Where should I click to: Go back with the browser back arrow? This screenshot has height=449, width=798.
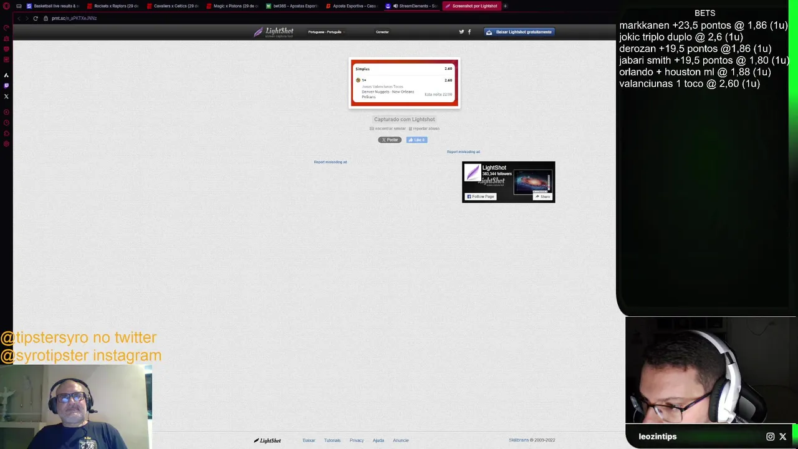tap(19, 18)
